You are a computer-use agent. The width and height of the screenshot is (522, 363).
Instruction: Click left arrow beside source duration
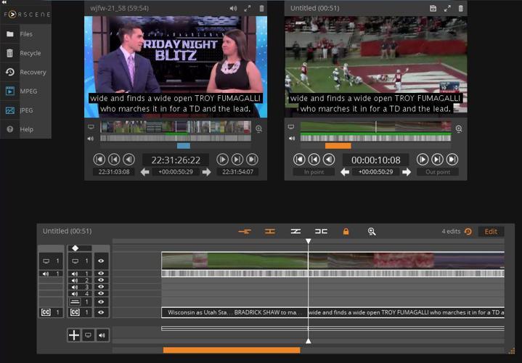(x=144, y=172)
